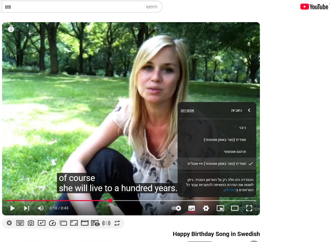This screenshot has height=242, width=330.
Task: Play the video
Action: point(12,208)
